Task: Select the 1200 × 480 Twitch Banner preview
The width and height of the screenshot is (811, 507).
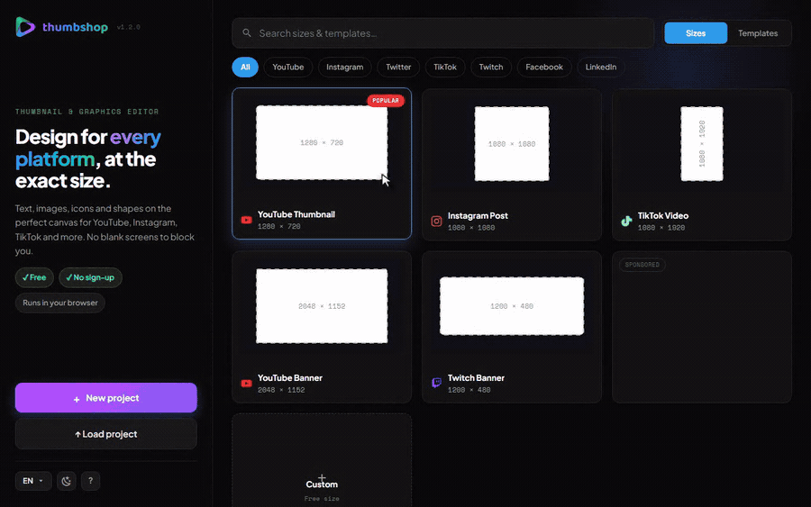Action: [512, 306]
